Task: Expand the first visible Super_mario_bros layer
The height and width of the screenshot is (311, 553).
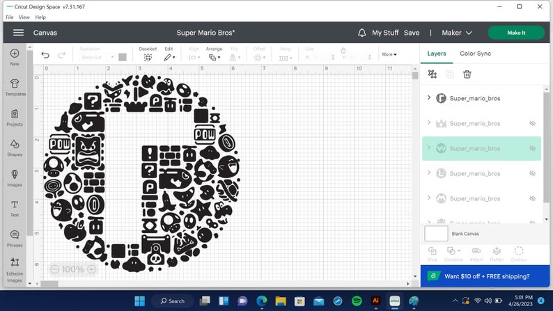Action: (429, 97)
